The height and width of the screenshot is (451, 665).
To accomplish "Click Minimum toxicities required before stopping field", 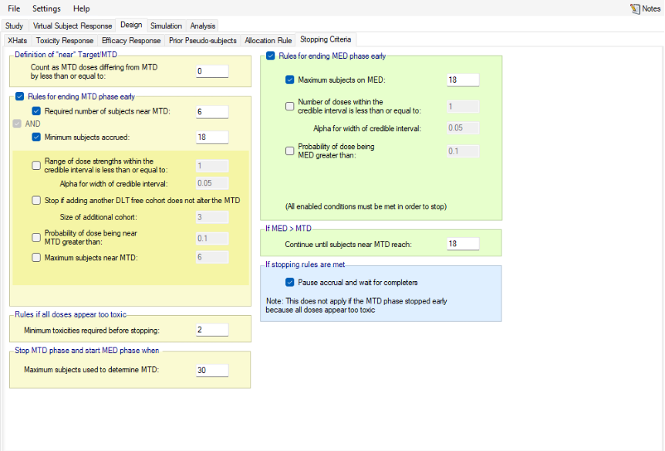I will pyautogui.click(x=212, y=330).
